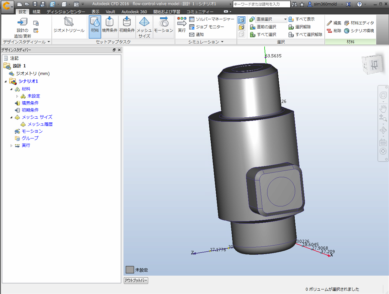Screen dimensions: 389x294
Task: Expand the 実行 tree node
Action: point(11,146)
